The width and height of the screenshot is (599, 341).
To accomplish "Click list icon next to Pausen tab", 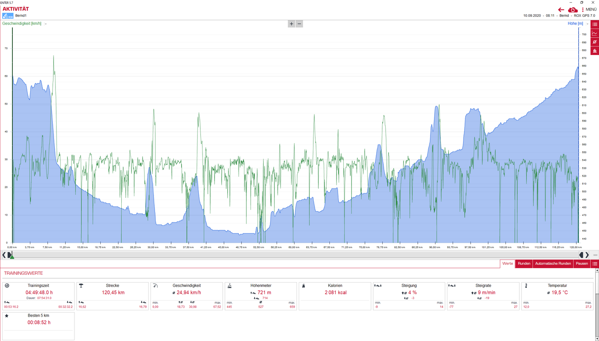I will click(x=595, y=264).
